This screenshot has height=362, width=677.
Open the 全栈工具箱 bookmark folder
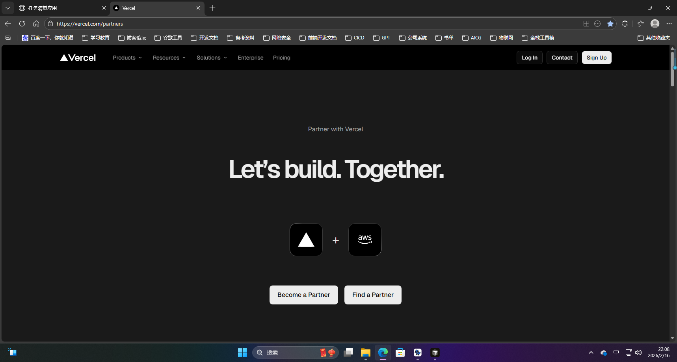coord(538,38)
